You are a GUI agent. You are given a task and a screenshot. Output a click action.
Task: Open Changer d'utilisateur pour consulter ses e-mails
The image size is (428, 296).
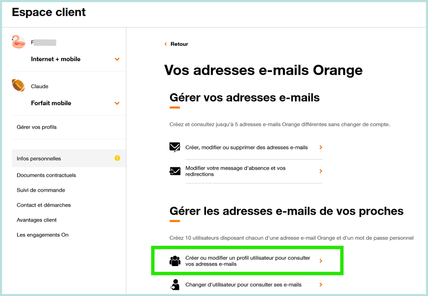click(243, 284)
